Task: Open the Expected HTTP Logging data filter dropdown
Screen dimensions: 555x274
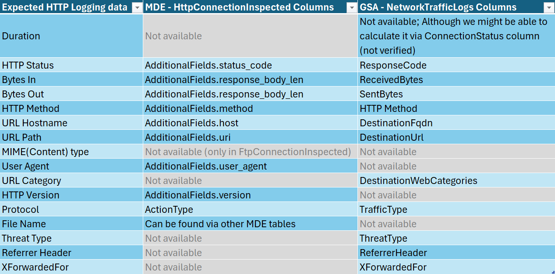Action: [x=137, y=7]
